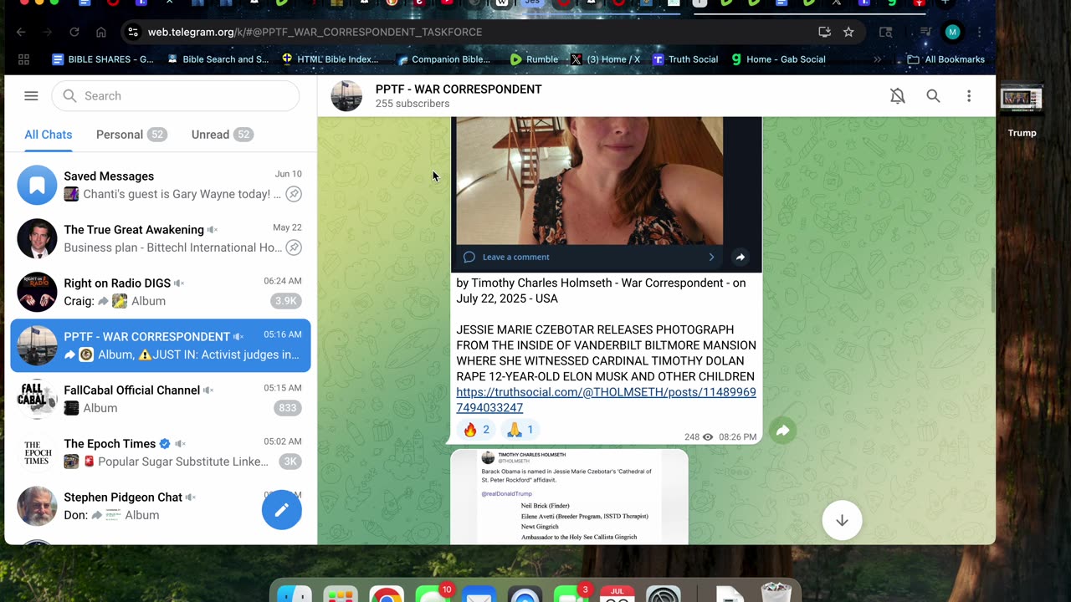Open HTML Bible Index bookmark
Viewport: 1071px width, 602px height.
[331, 59]
